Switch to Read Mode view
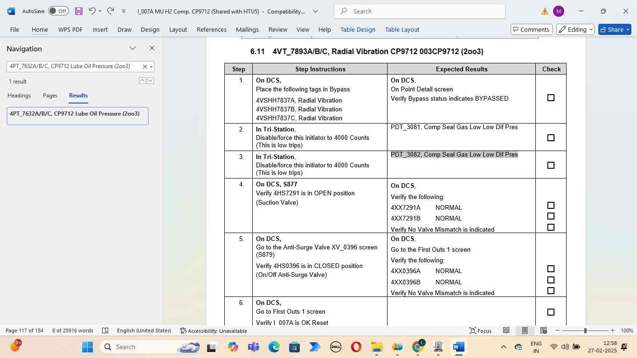The image size is (637, 358). pos(506,330)
